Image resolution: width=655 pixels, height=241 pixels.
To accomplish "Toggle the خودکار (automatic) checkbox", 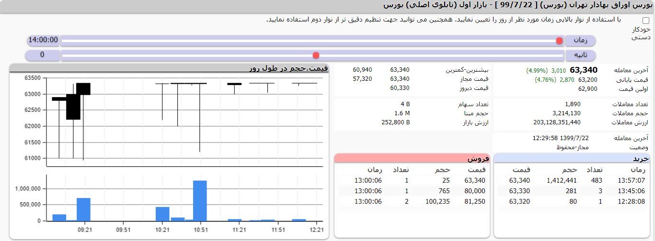I will pyautogui.click(x=646, y=21).
